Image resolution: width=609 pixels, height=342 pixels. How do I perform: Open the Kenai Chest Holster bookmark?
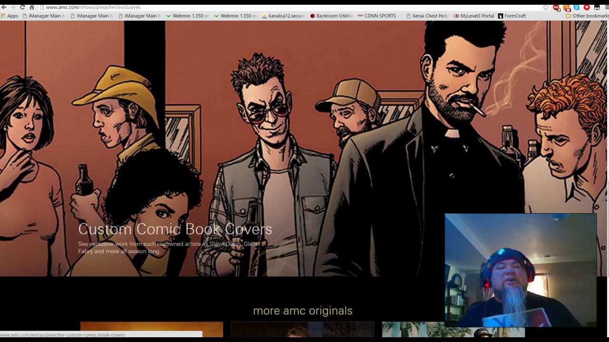(428, 16)
